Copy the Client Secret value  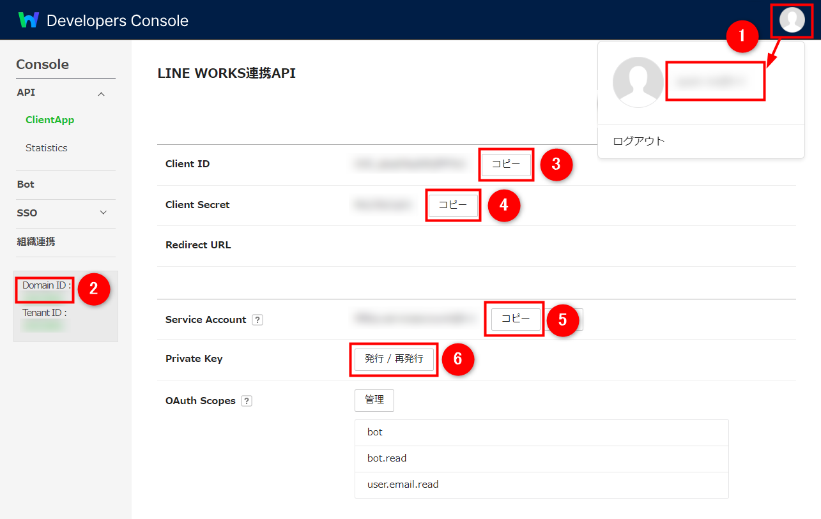(x=453, y=205)
